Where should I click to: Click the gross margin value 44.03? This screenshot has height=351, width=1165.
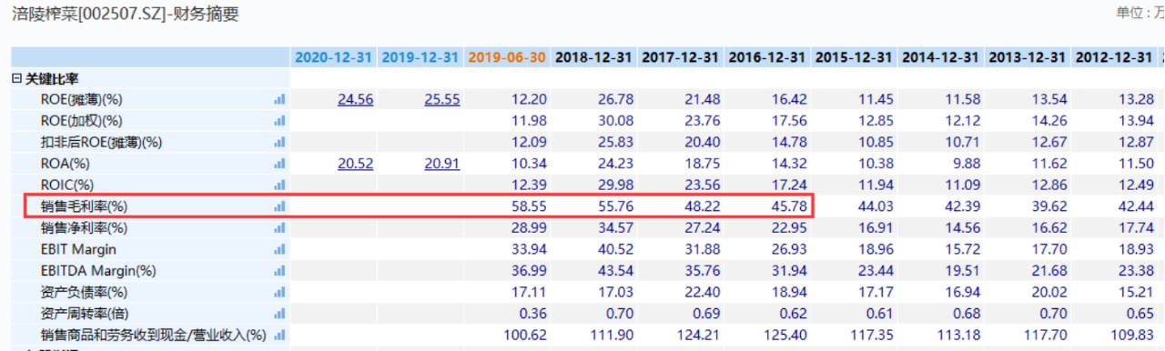coord(876,206)
